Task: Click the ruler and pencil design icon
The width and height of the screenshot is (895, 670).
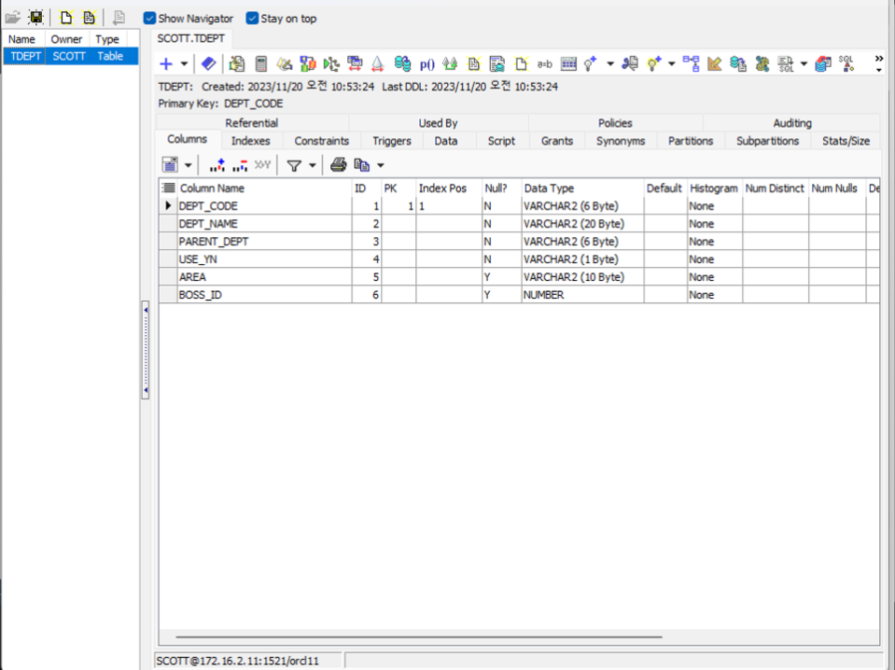Action: point(714,63)
